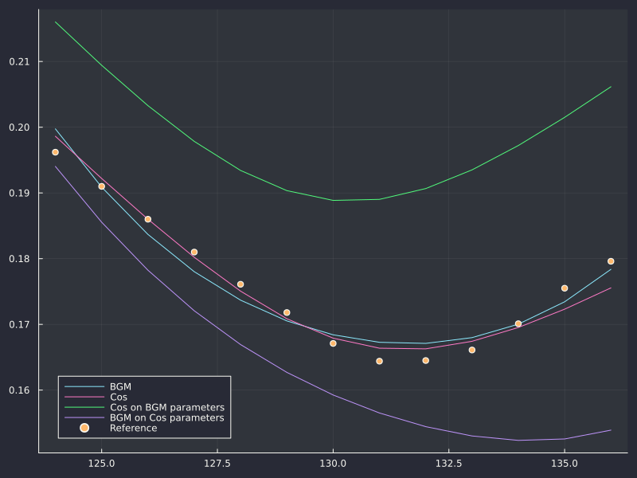Click the Cos legend entry label

click(119, 397)
